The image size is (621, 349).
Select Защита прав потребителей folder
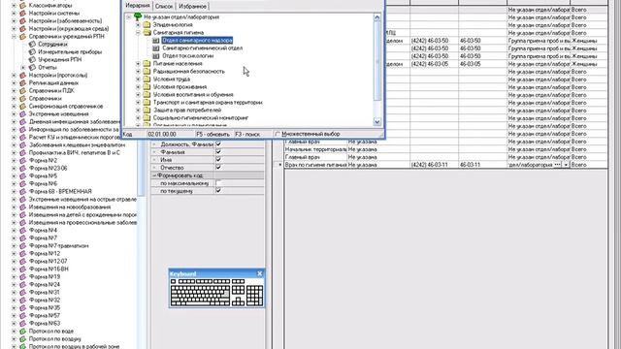click(x=187, y=110)
